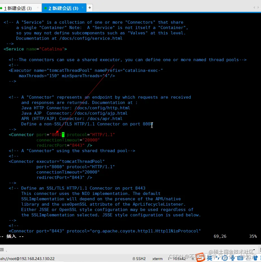
Task: Click the active Connector port value "8081"
Action: point(57,135)
